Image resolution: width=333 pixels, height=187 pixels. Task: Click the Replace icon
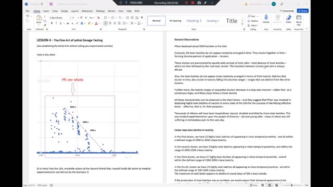pyautogui.click(x=253, y=21)
